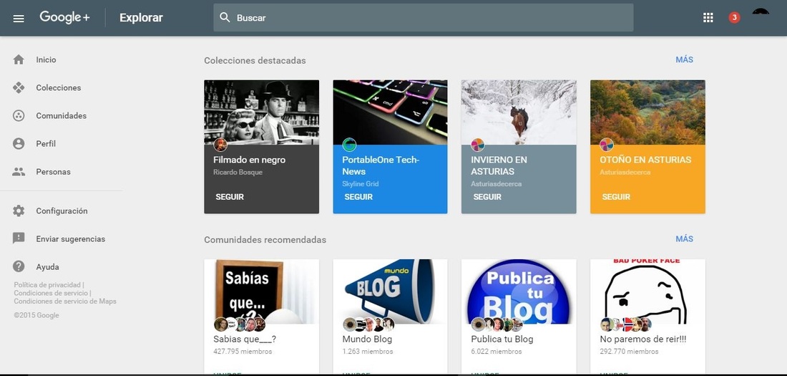
Task: Open Sabias que chalkboard image
Action: click(x=261, y=291)
